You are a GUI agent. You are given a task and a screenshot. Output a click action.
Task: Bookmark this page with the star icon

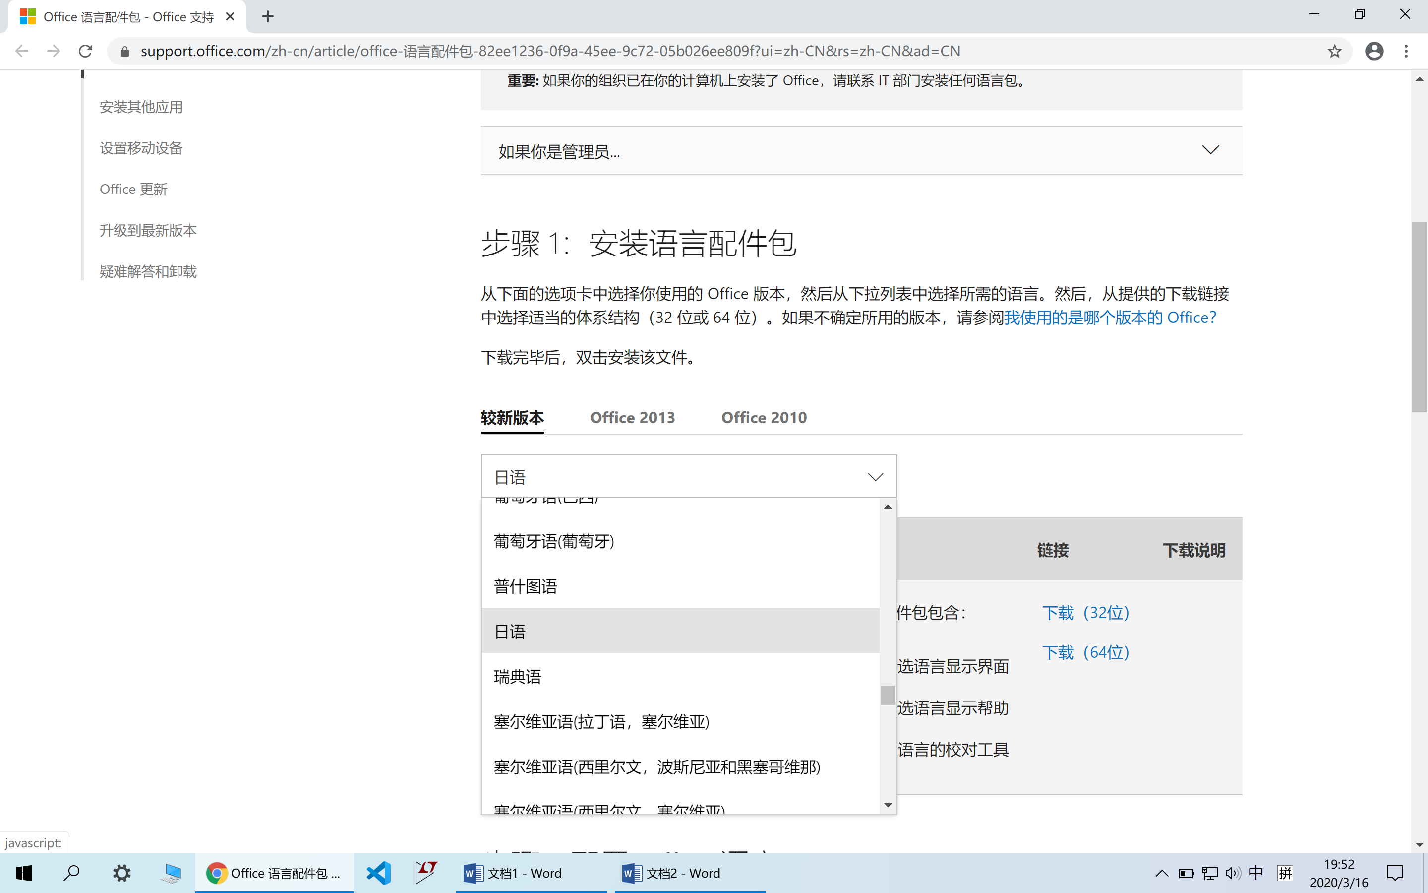pyautogui.click(x=1335, y=52)
